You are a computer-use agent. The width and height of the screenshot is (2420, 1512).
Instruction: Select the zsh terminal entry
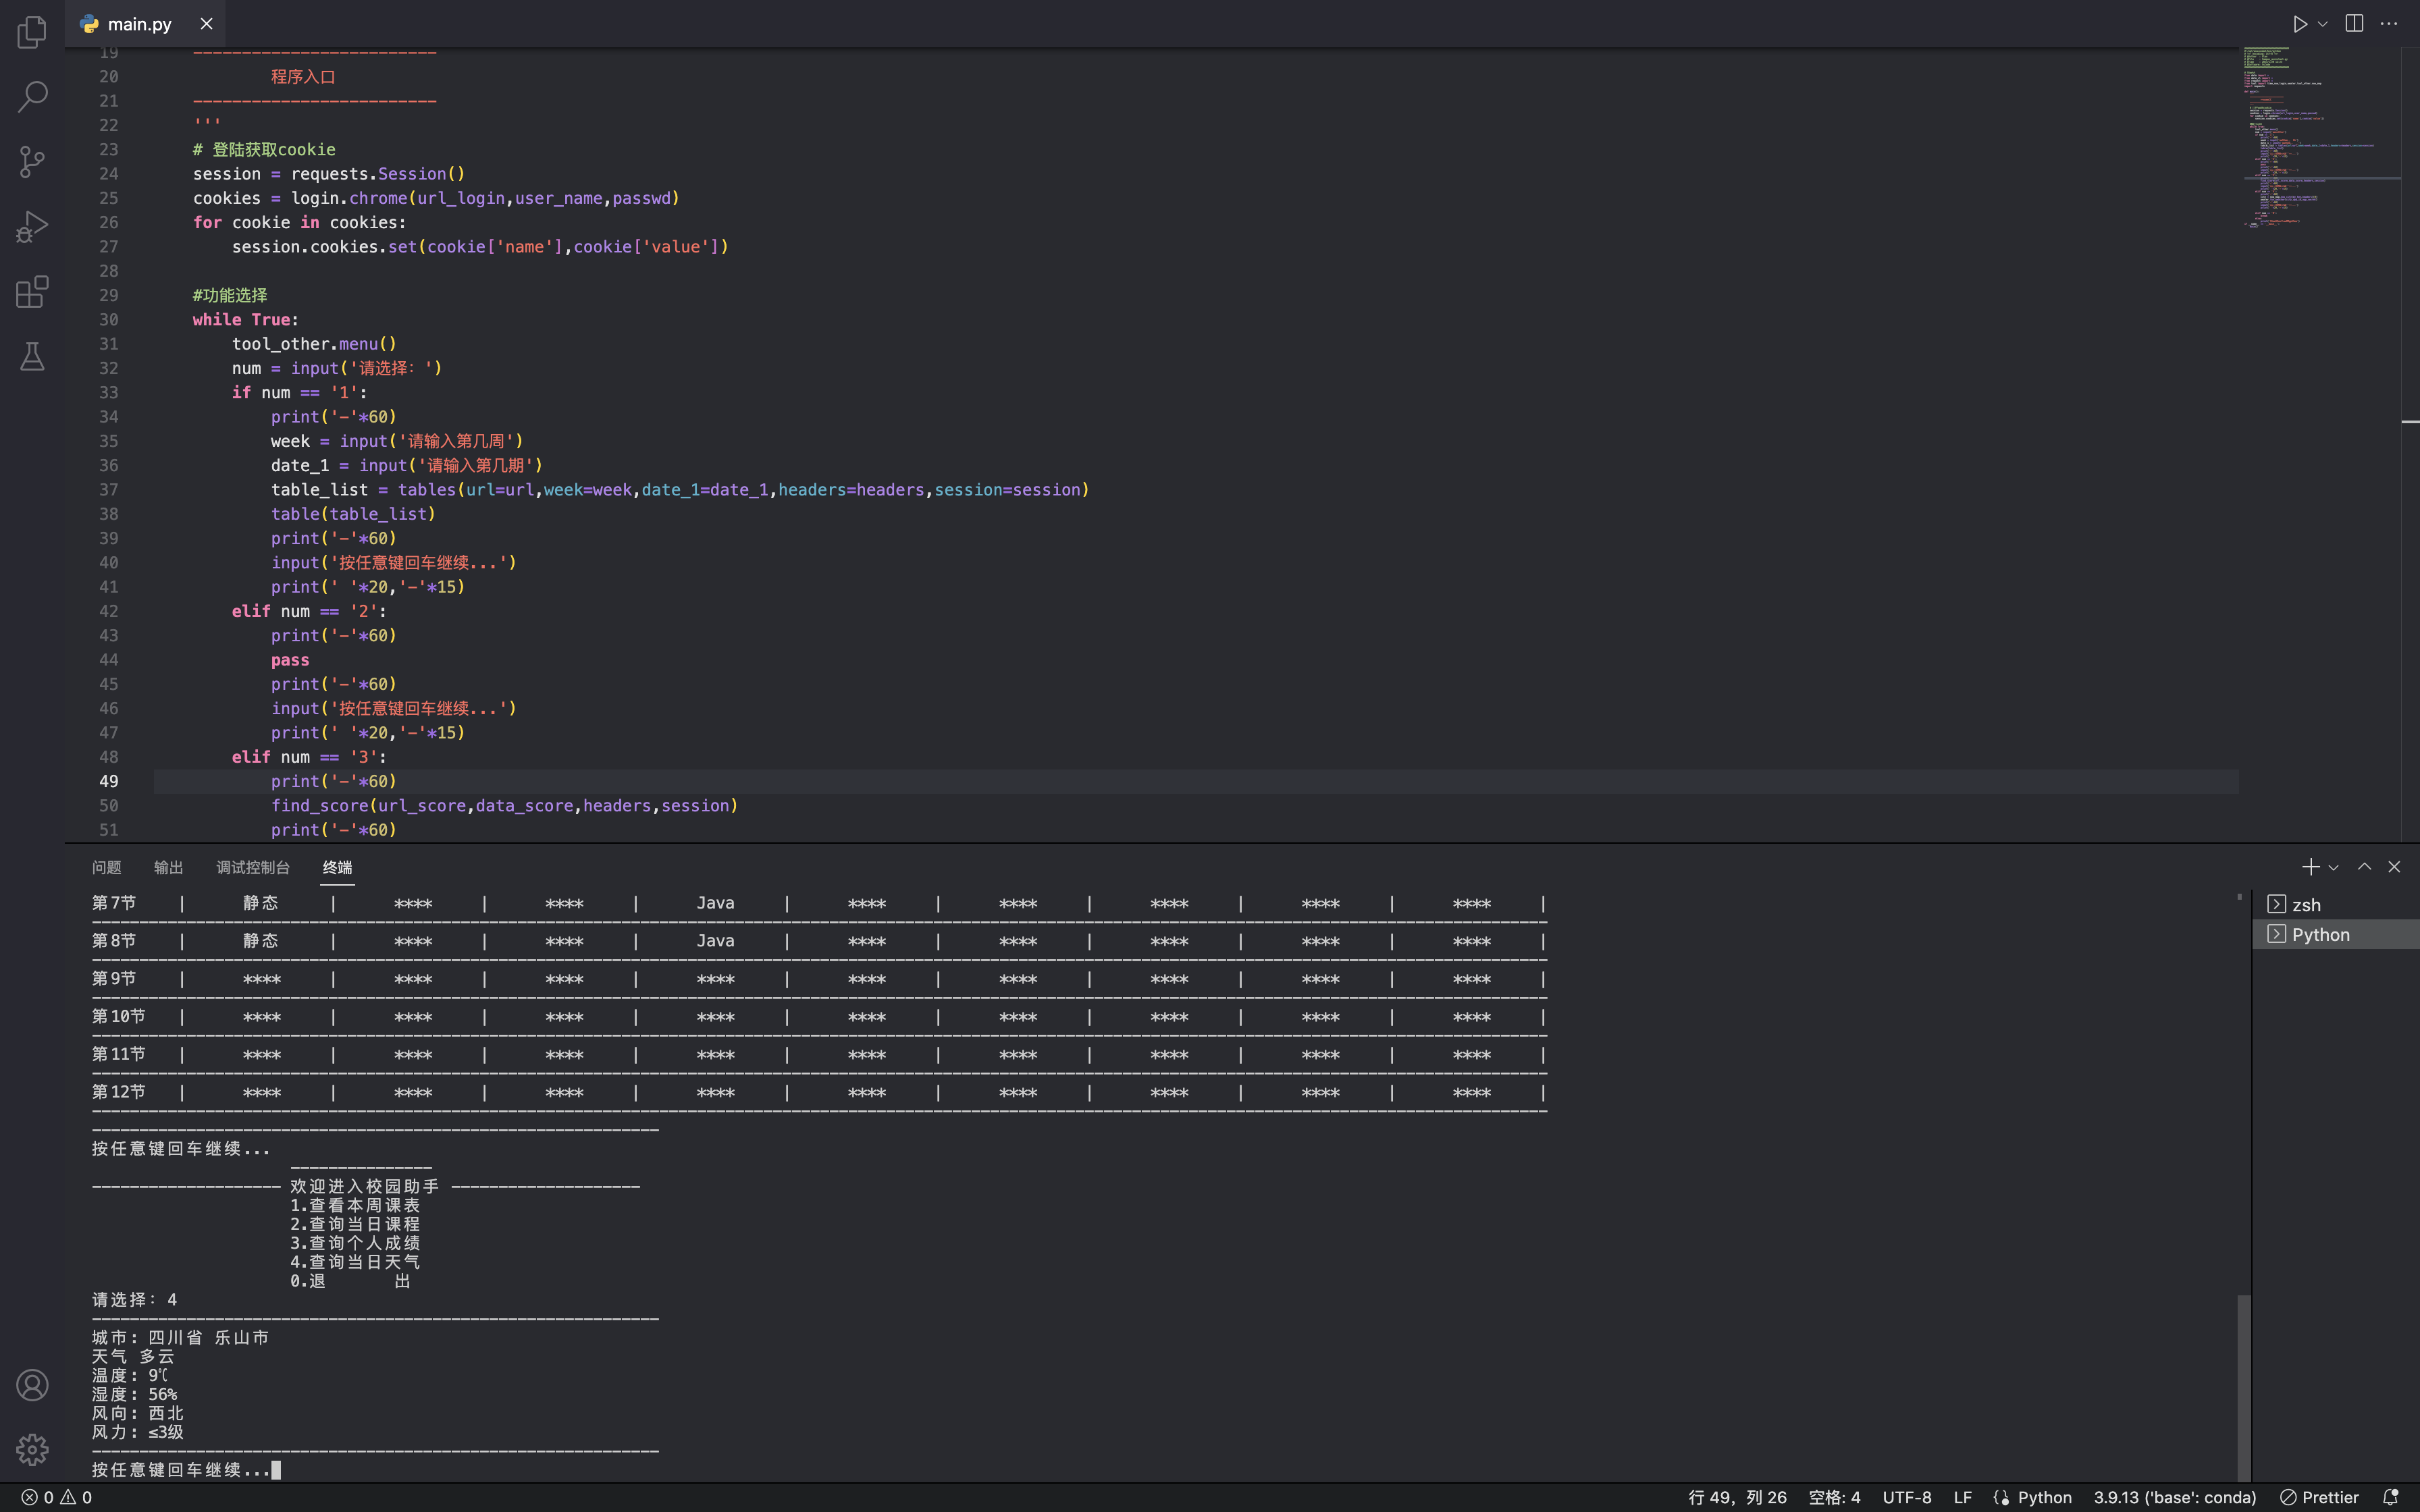pyautogui.click(x=2336, y=904)
